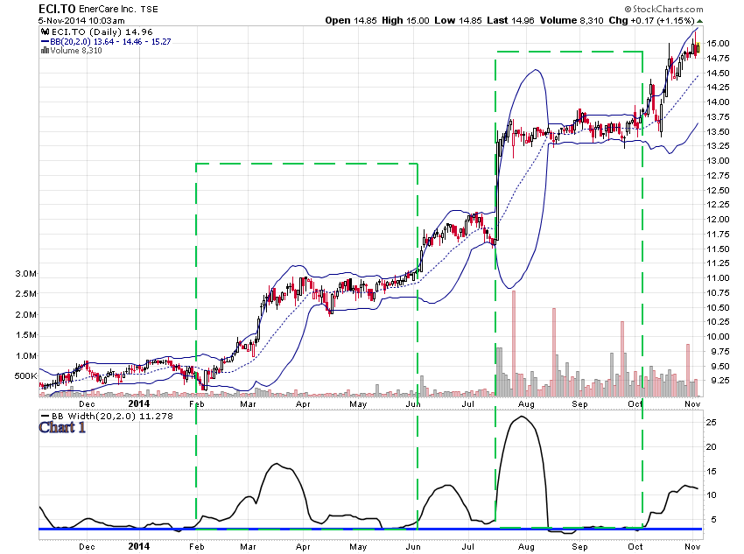Click the Dec label under the price chart
This screenshot has height=554, width=744.
(87, 404)
